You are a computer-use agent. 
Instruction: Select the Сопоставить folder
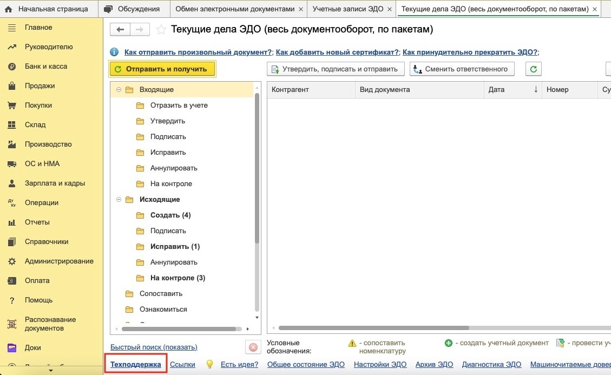coord(161,293)
